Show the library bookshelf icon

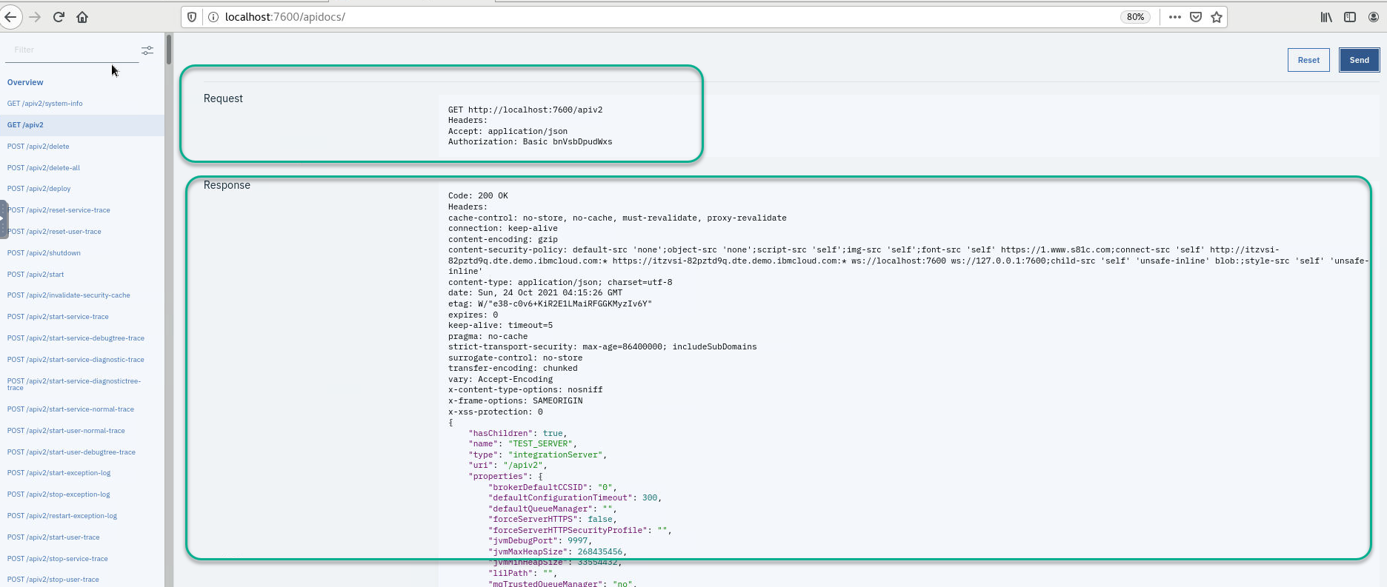coord(1326,17)
